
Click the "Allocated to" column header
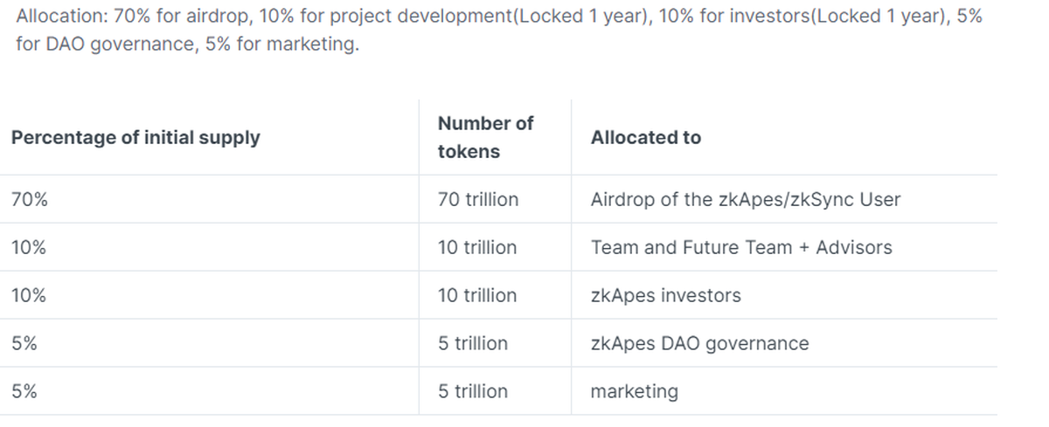[646, 138]
